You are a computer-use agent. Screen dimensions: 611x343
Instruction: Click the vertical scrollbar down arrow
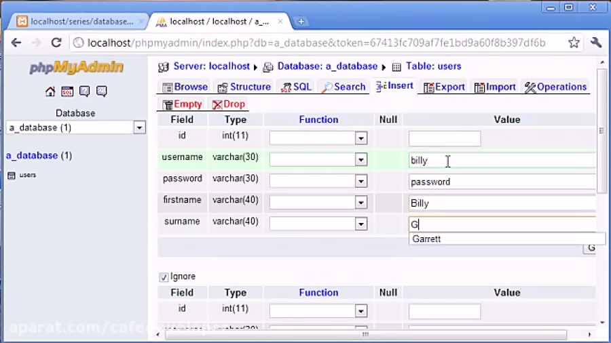coord(602,323)
